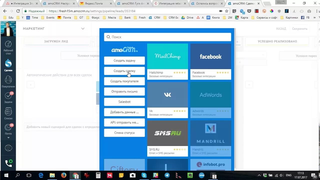This screenshot has height=180, width=320.
Task: Click the НАЗАД link
Action: click(x=281, y=29)
